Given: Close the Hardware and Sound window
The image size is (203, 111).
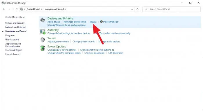Looking at the screenshot, I should click(x=199, y=3).
